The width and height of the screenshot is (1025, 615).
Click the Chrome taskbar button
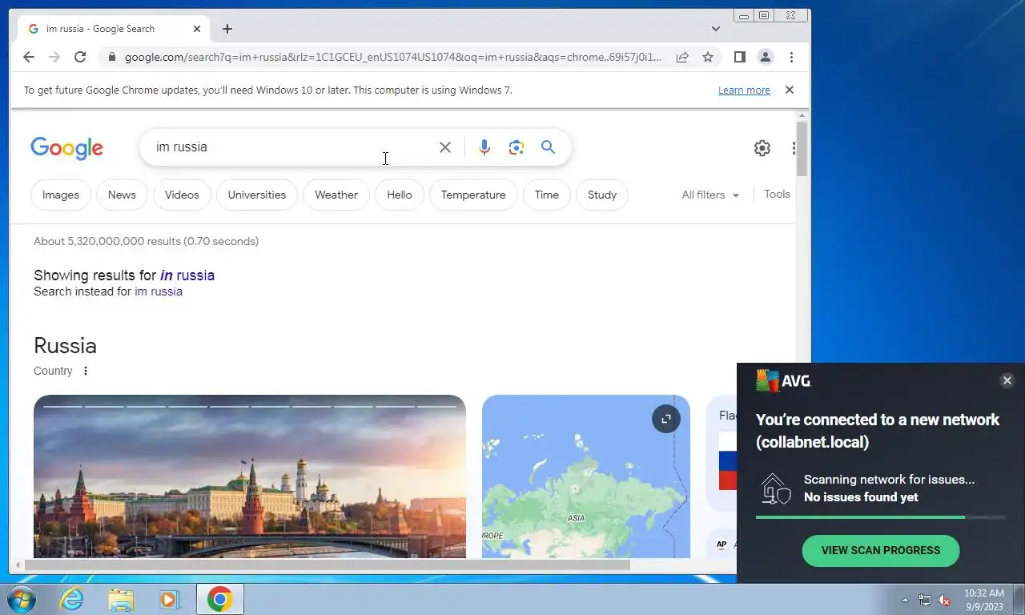tap(220, 599)
